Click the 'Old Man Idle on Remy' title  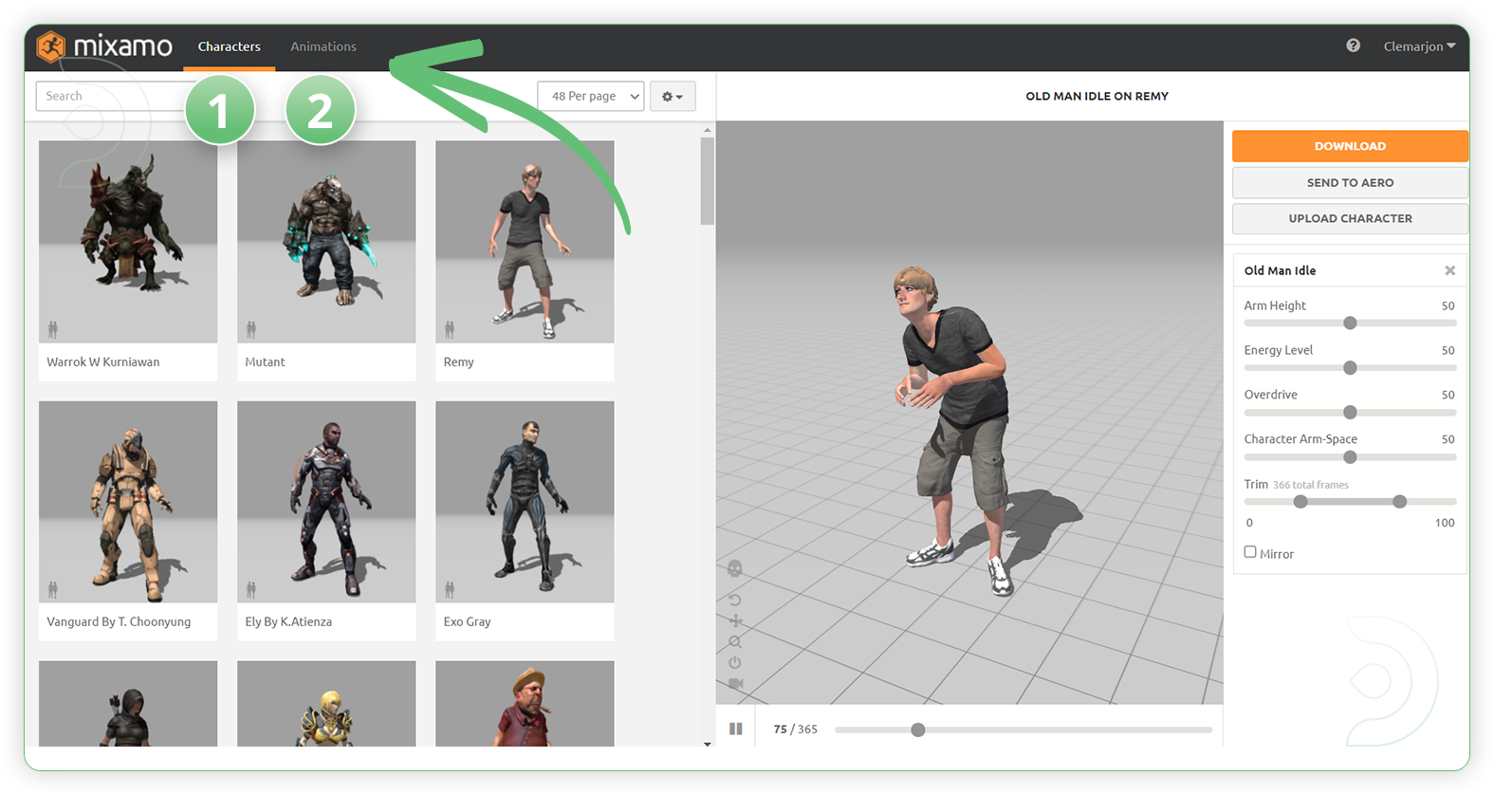click(x=1097, y=96)
